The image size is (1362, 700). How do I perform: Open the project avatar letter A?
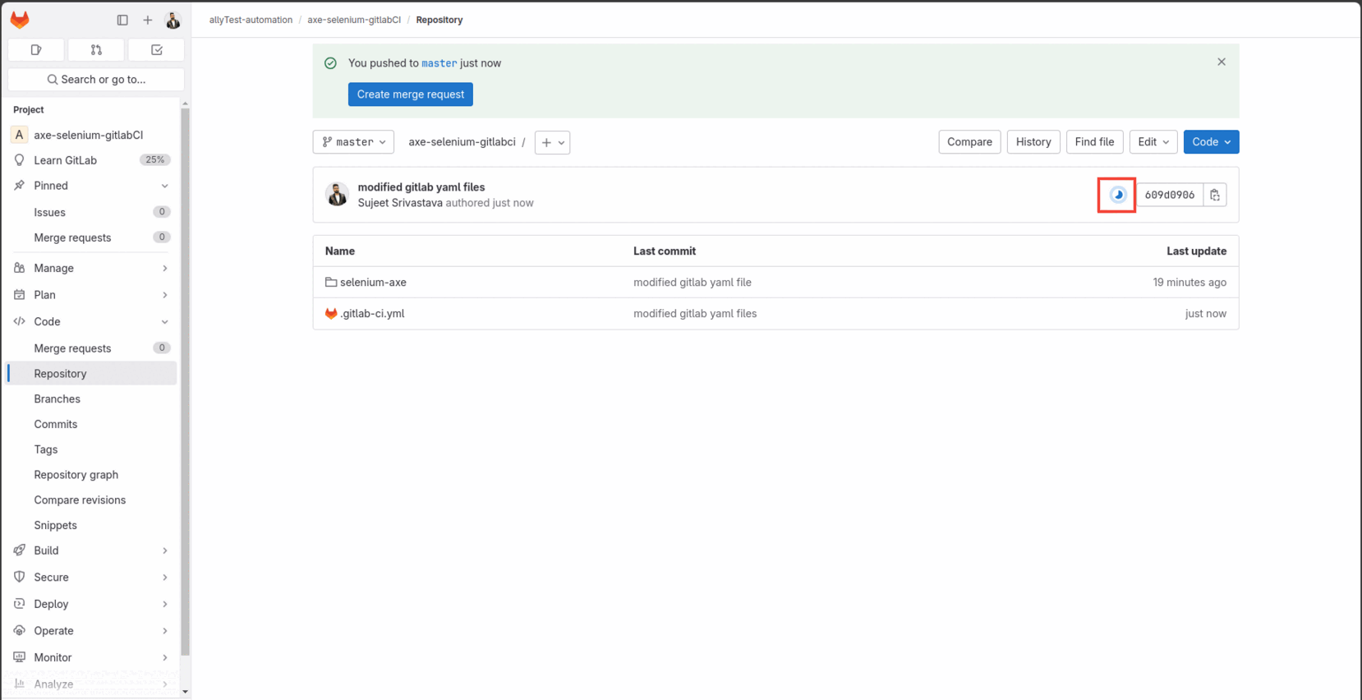tap(19, 135)
